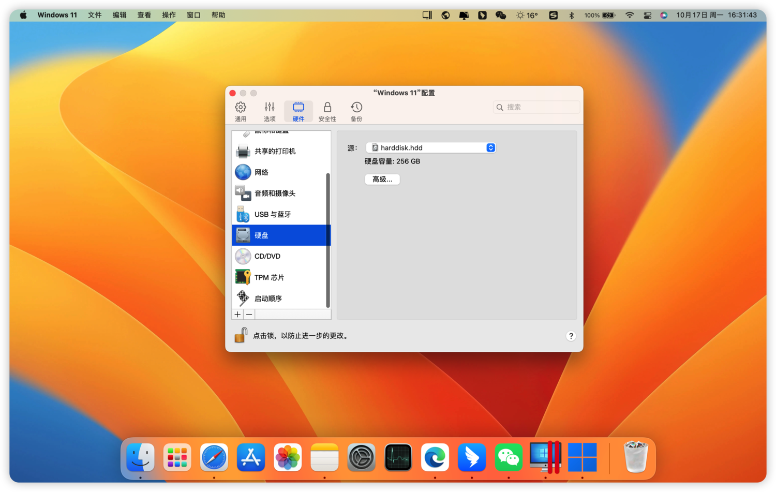The image size is (776, 492).
Task: Open WeChat from the Dock
Action: pos(509,457)
